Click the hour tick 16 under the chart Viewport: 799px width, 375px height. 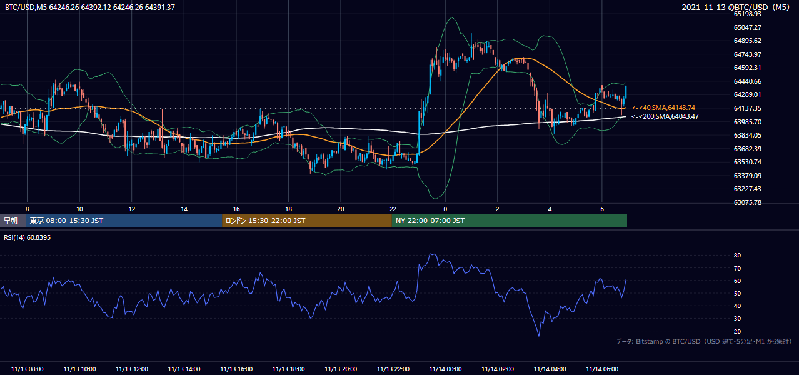[x=236, y=209]
